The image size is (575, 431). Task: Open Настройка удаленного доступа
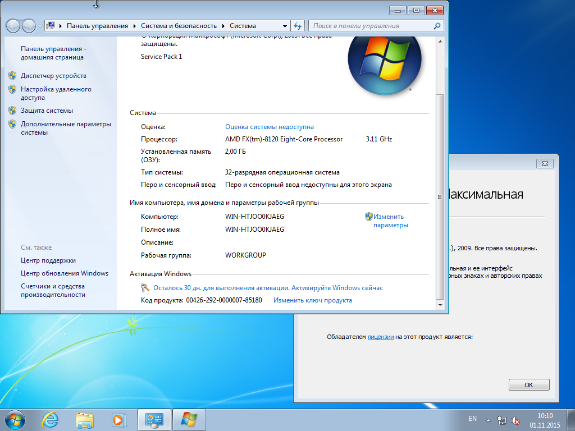[56, 94]
